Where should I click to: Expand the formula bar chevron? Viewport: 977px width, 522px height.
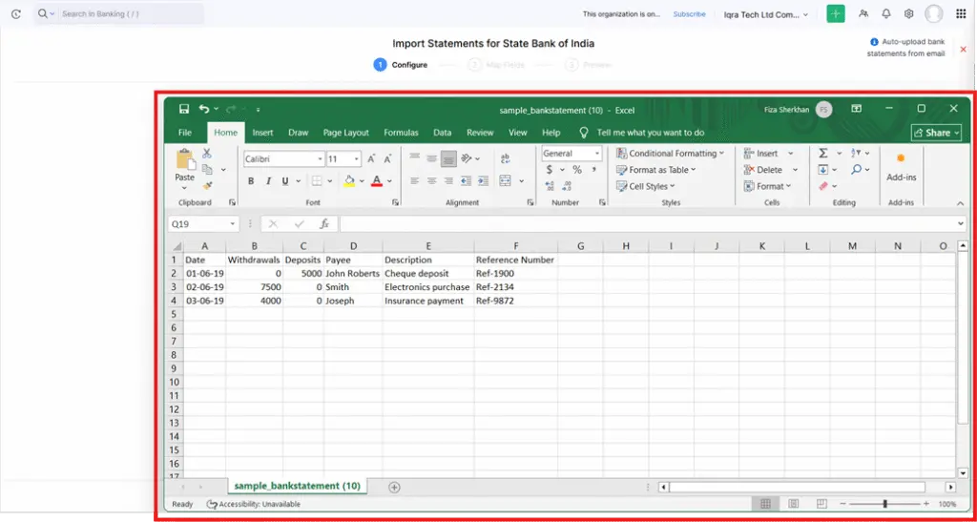(x=960, y=224)
